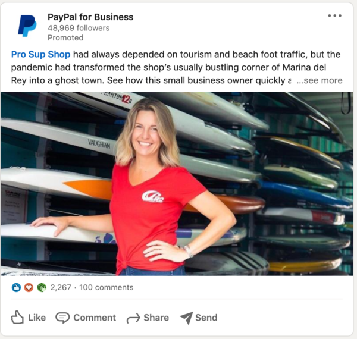Click the red heart reaction icon
This screenshot has width=357, height=339.
pyautogui.click(x=29, y=288)
